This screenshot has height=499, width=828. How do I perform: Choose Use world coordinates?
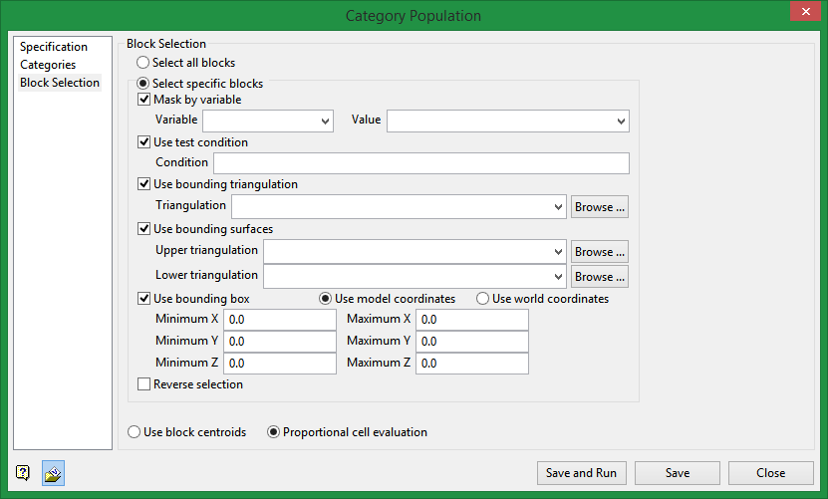(x=483, y=299)
